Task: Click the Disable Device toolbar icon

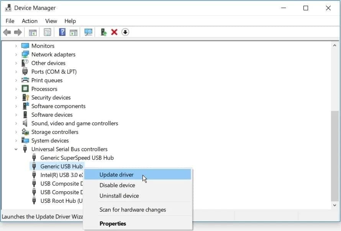Action: [x=125, y=32]
